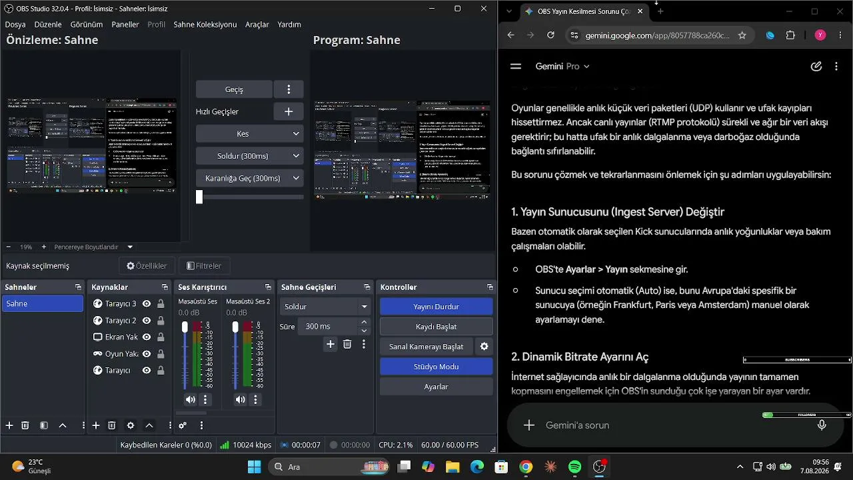Click the Geçiş transition button
853x480 pixels.
(234, 89)
